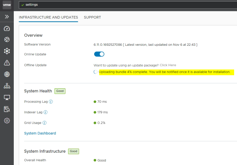The height and width of the screenshot is (165, 237).
Task: Open the settings gear sidebar icon
Action: pyautogui.click(x=7, y=121)
